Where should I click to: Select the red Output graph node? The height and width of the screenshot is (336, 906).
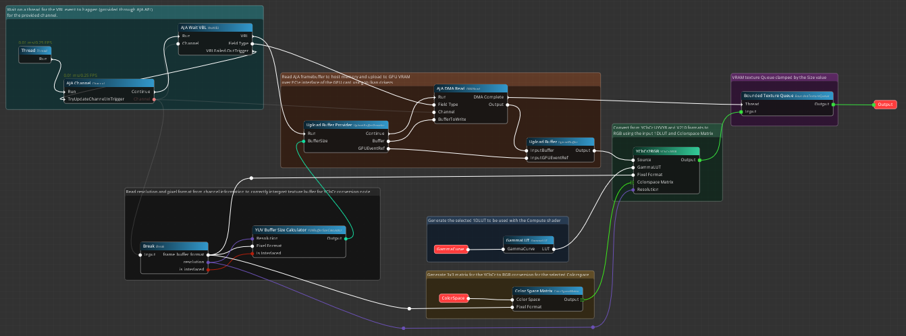coord(885,105)
